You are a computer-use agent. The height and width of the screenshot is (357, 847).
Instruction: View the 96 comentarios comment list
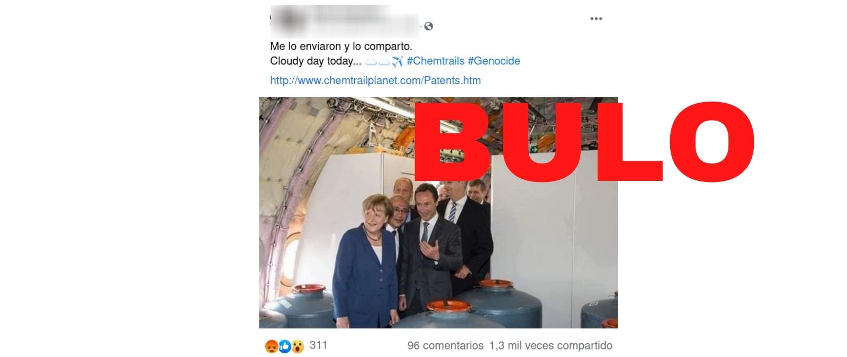pyautogui.click(x=445, y=345)
